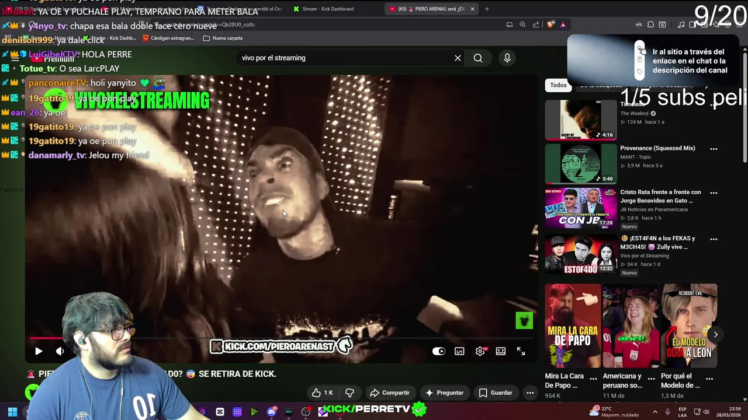Open options for Mira La Cara short

[x=593, y=379]
